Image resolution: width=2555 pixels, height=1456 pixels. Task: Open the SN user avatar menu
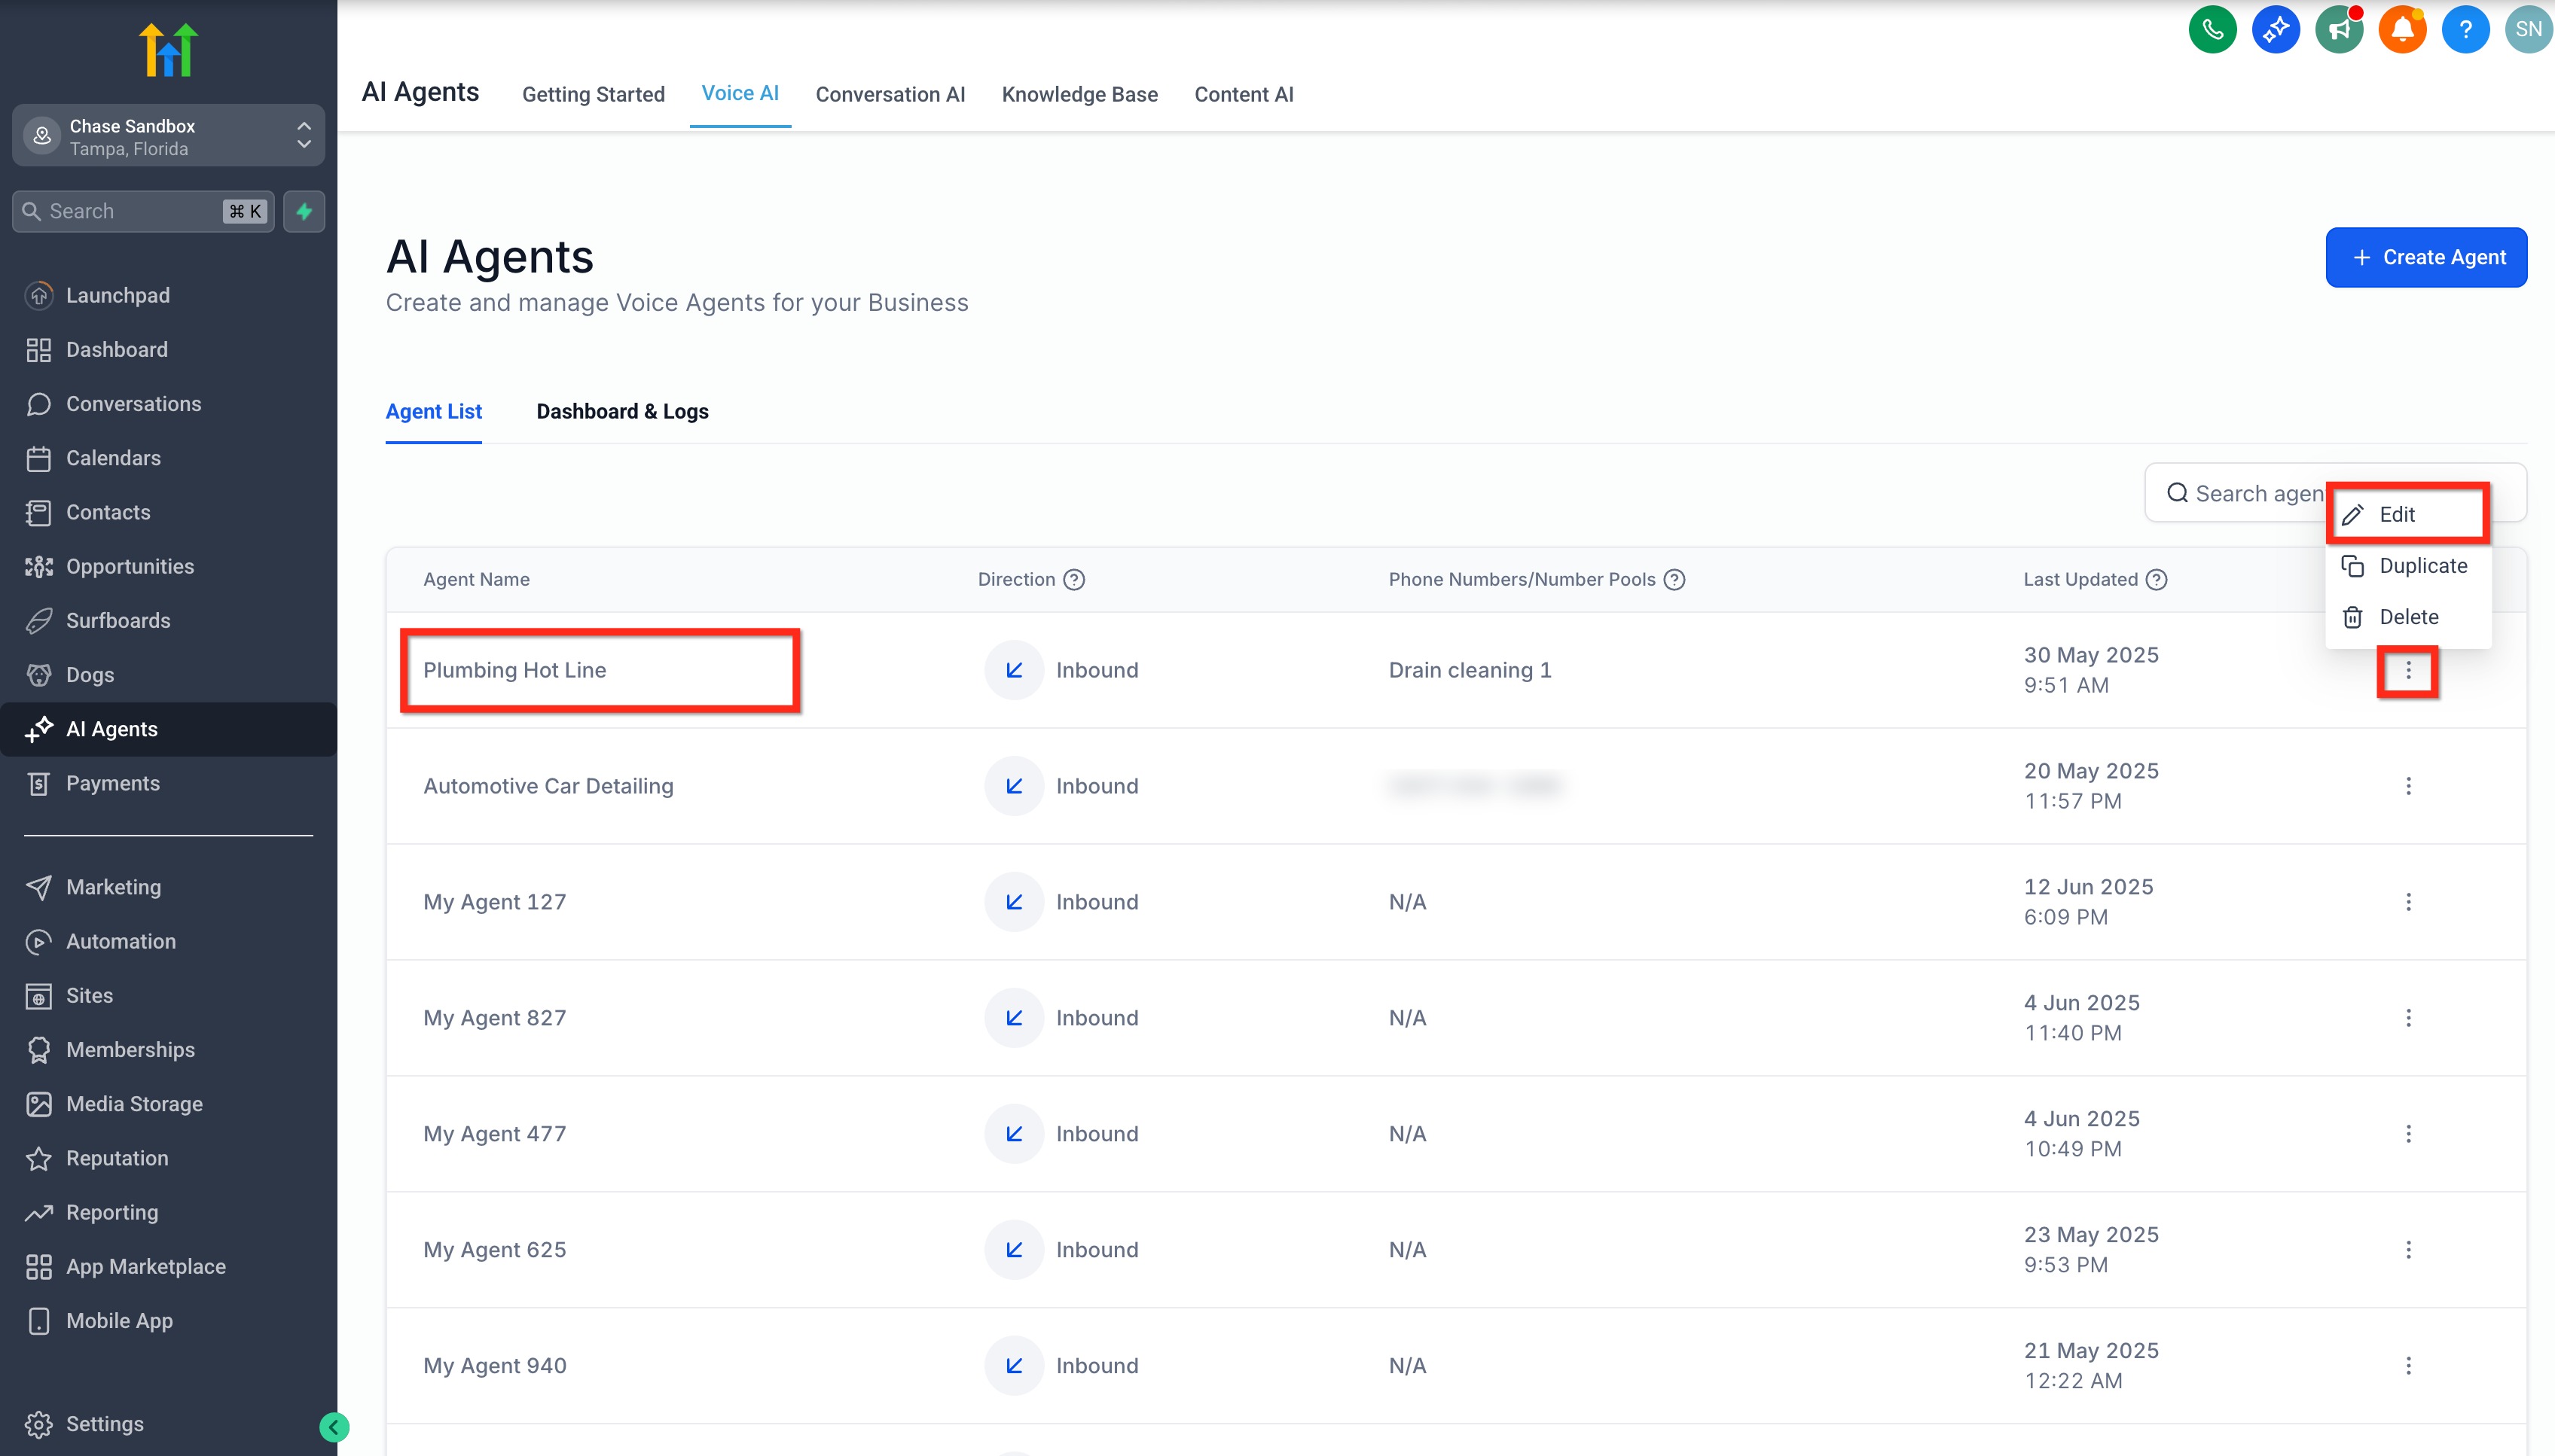click(2528, 29)
